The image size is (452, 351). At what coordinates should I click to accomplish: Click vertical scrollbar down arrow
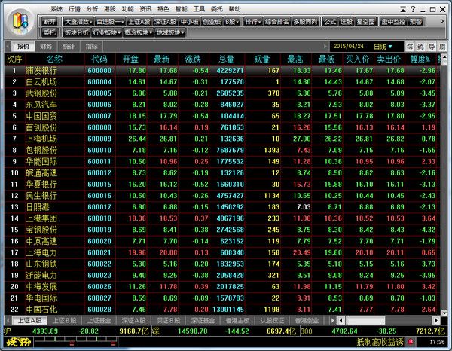pyautogui.click(x=444, y=313)
